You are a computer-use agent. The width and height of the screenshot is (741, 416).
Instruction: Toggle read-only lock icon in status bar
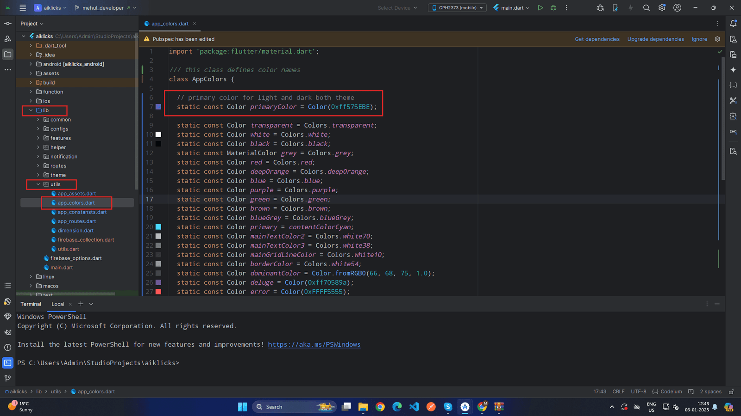pos(731,392)
